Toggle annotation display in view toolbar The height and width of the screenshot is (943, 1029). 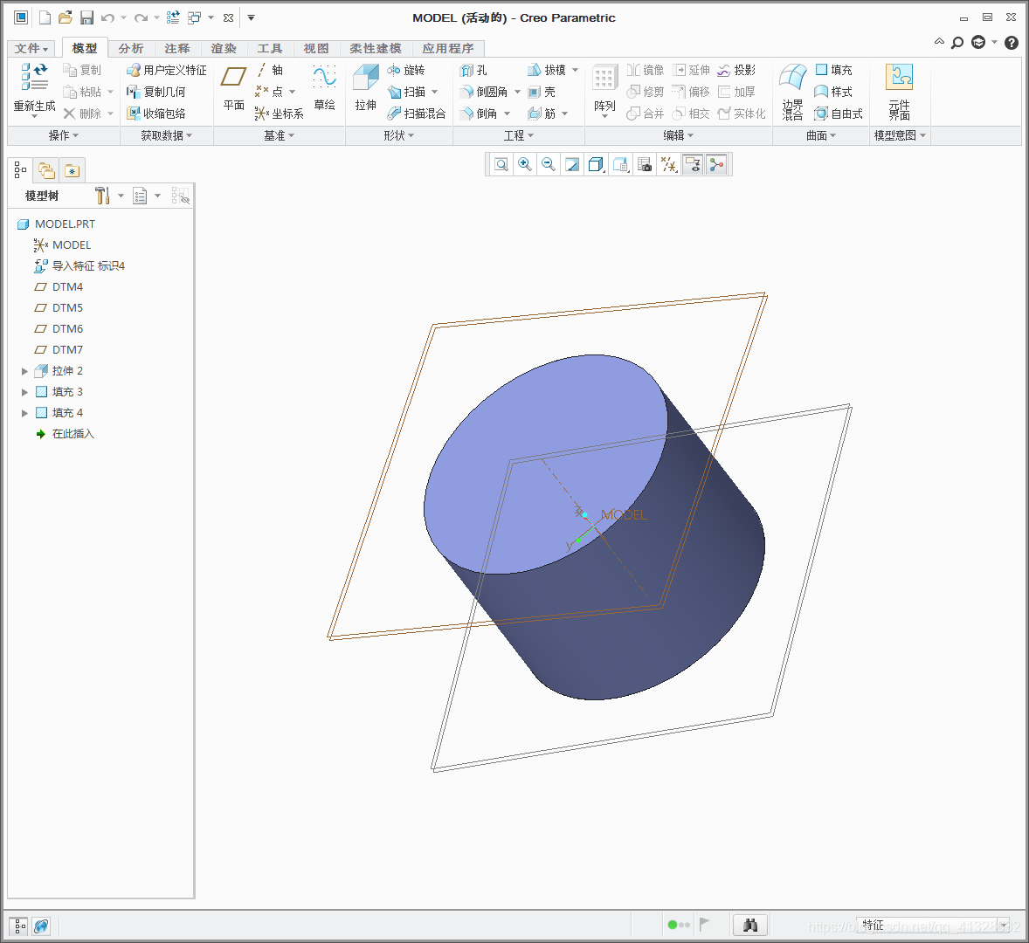pyautogui.click(x=693, y=165)
